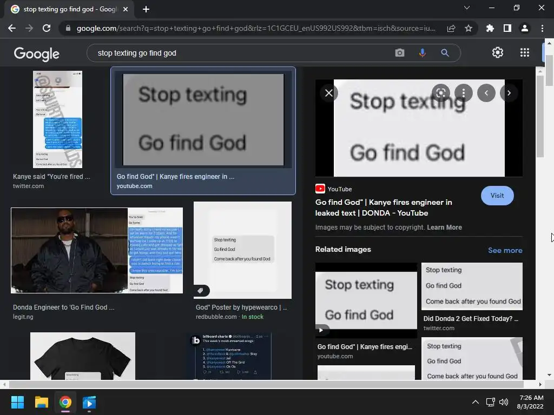Image resolution: width=554 pixels, height=415 pixels.
Task: Go to next image in preview
Action: tap(509, 93)
